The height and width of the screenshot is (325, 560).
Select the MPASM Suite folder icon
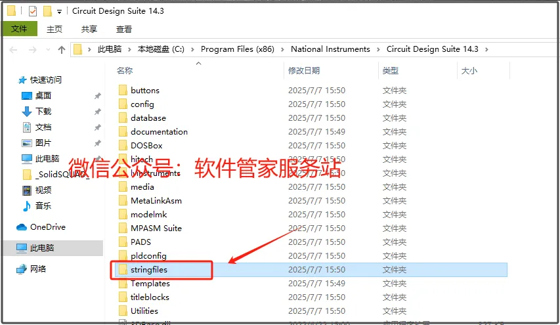123,228
